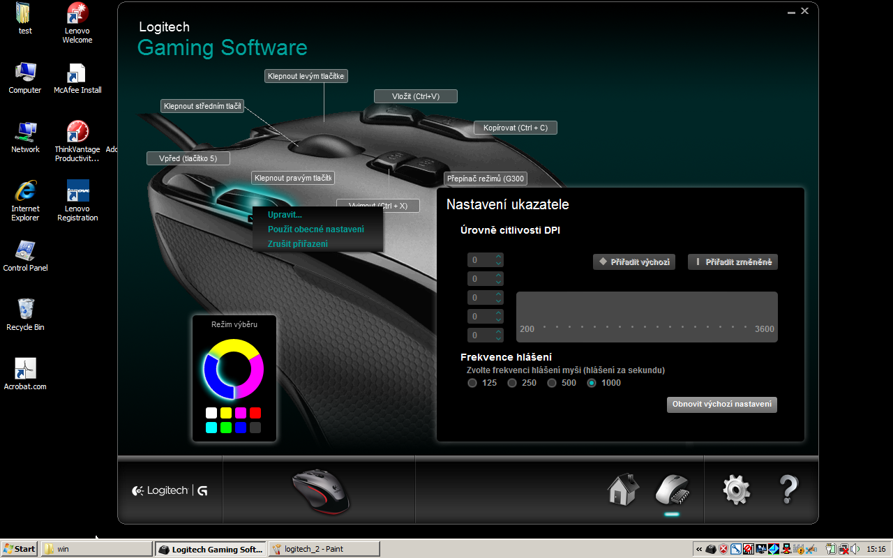Select ThinkVantage Productivity desktop icon
The width and height of the screenshot is (893, 558).
[77, 142]
